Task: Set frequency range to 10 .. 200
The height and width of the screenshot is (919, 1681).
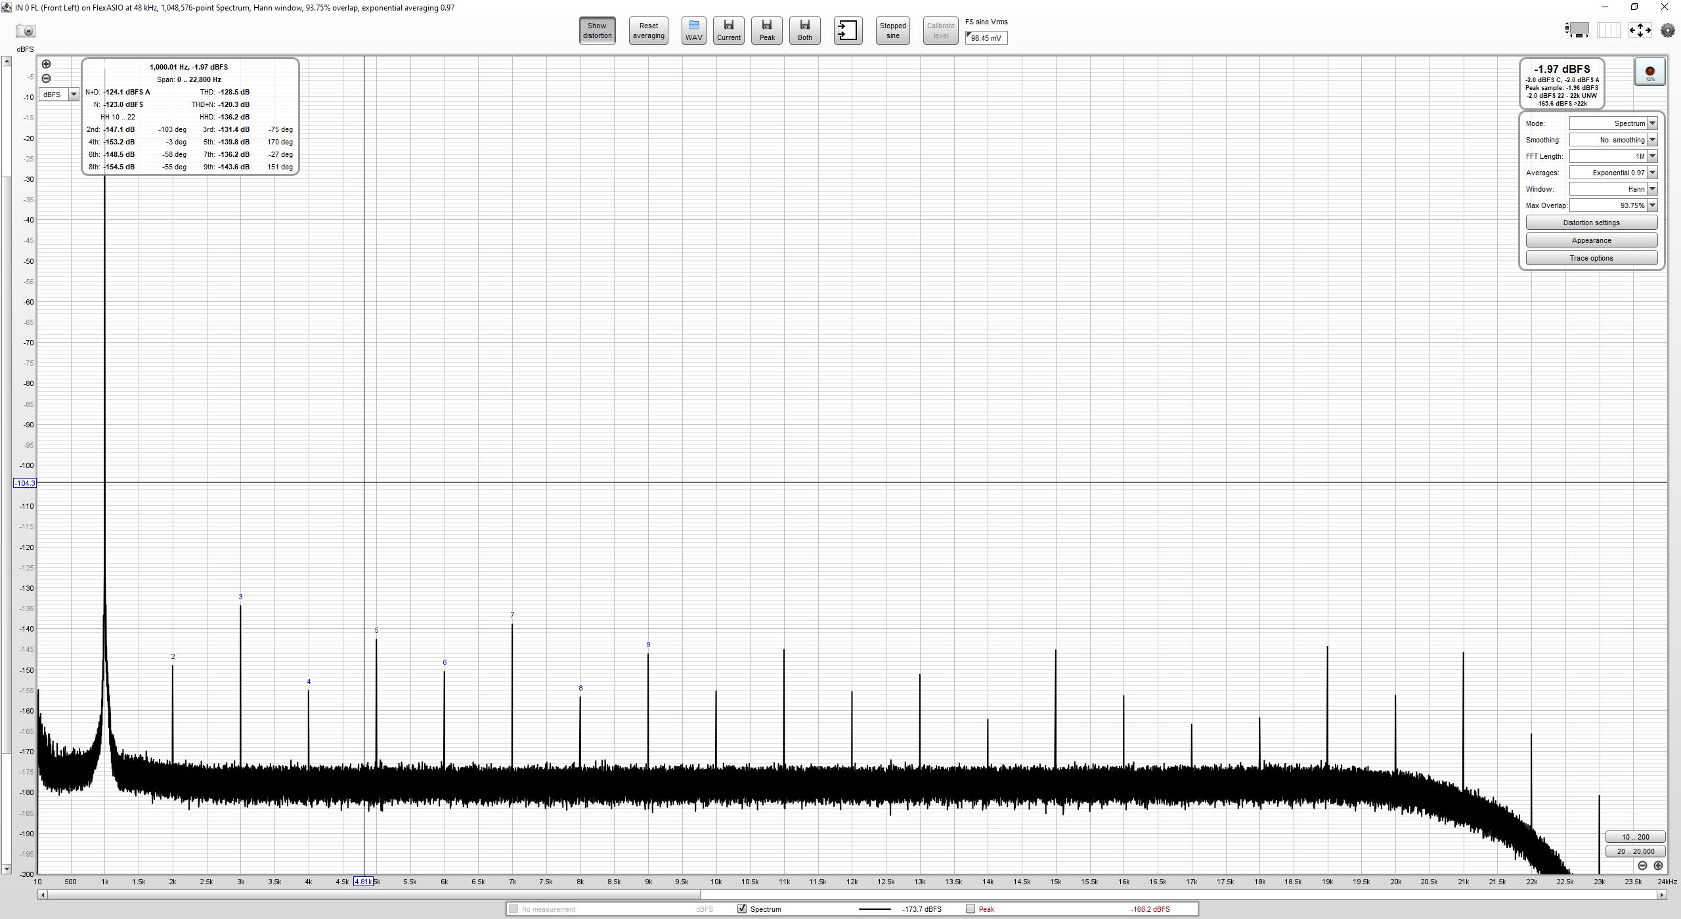Action: (x=1635, y=837)
